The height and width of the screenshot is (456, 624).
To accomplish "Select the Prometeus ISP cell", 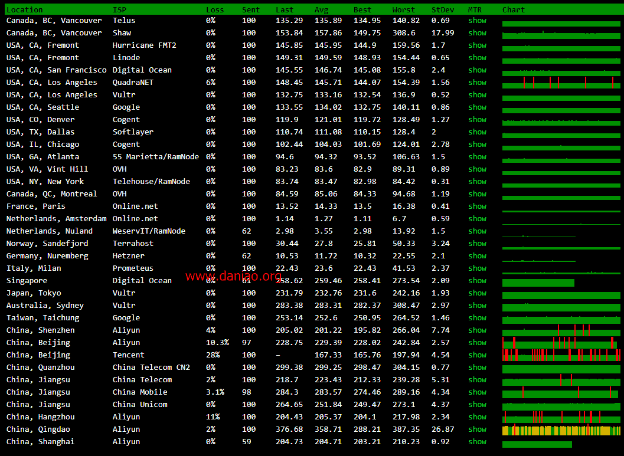I will point(133,268).
